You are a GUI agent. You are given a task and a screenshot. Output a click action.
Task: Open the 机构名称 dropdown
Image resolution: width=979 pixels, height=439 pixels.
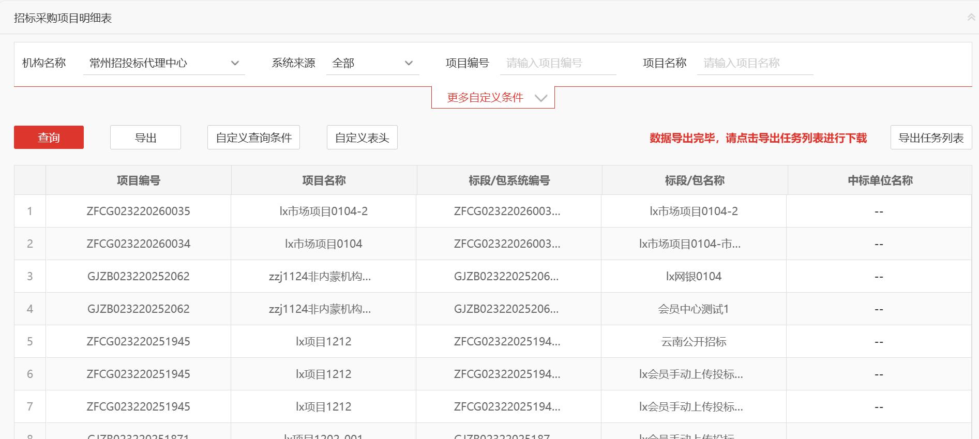tap(163, 63)
